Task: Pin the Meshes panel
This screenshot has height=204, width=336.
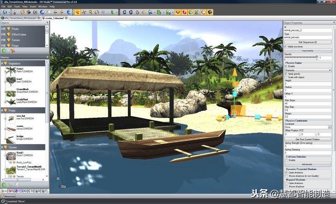Action: coord(48,57)
